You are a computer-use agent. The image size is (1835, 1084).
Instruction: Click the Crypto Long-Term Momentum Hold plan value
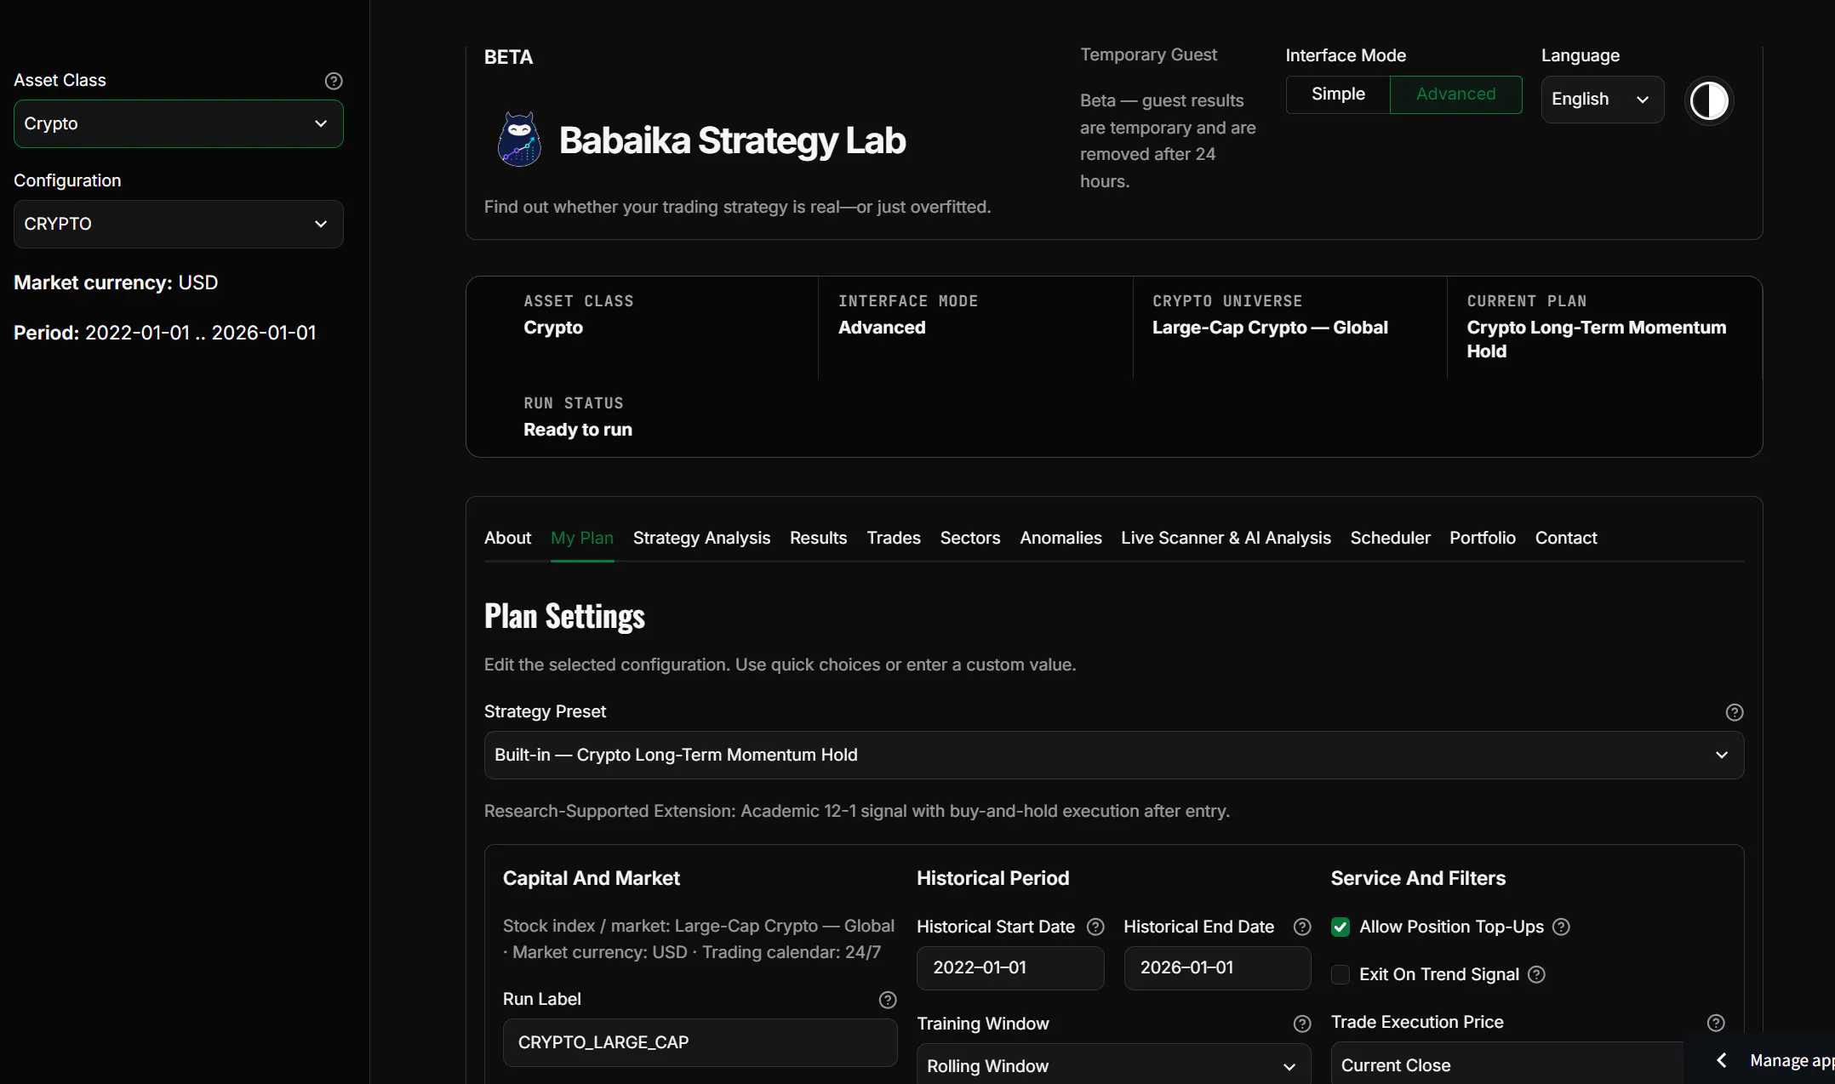pos(1596,339)
